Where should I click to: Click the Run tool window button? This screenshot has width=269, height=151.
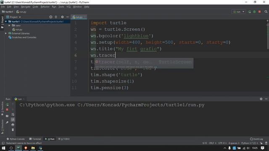point(50,139)
